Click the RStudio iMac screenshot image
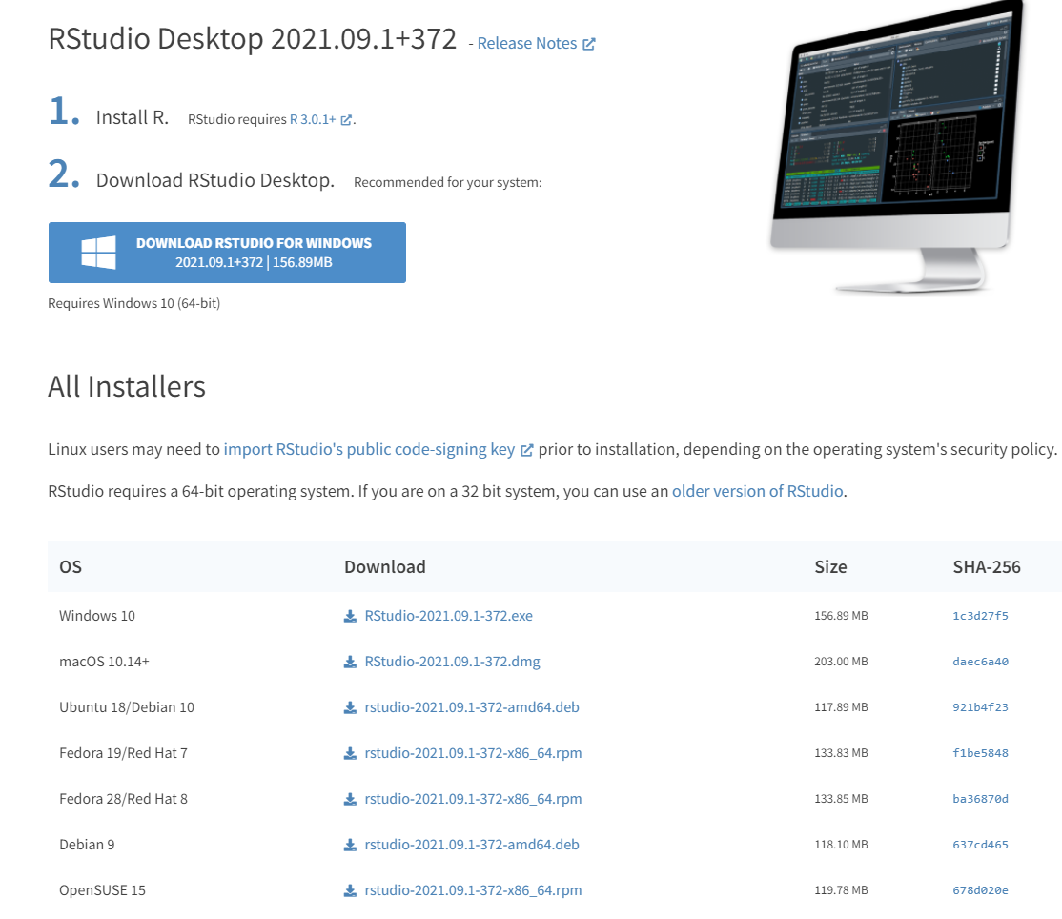 tap(896, 143)
